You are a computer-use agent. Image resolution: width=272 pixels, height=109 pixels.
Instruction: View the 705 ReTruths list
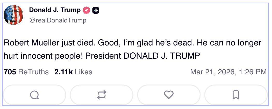coord(26,72)
